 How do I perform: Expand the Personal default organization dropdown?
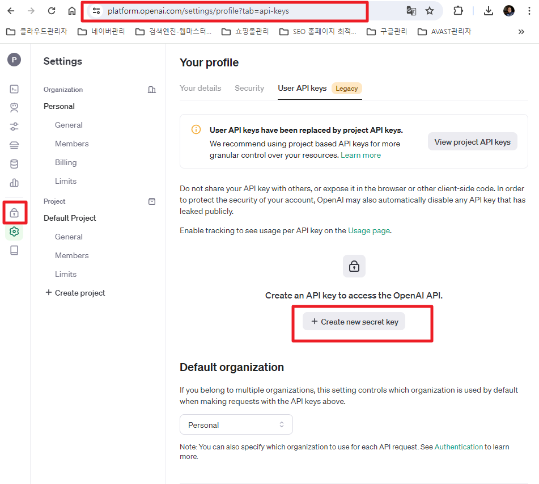[236, 425]
